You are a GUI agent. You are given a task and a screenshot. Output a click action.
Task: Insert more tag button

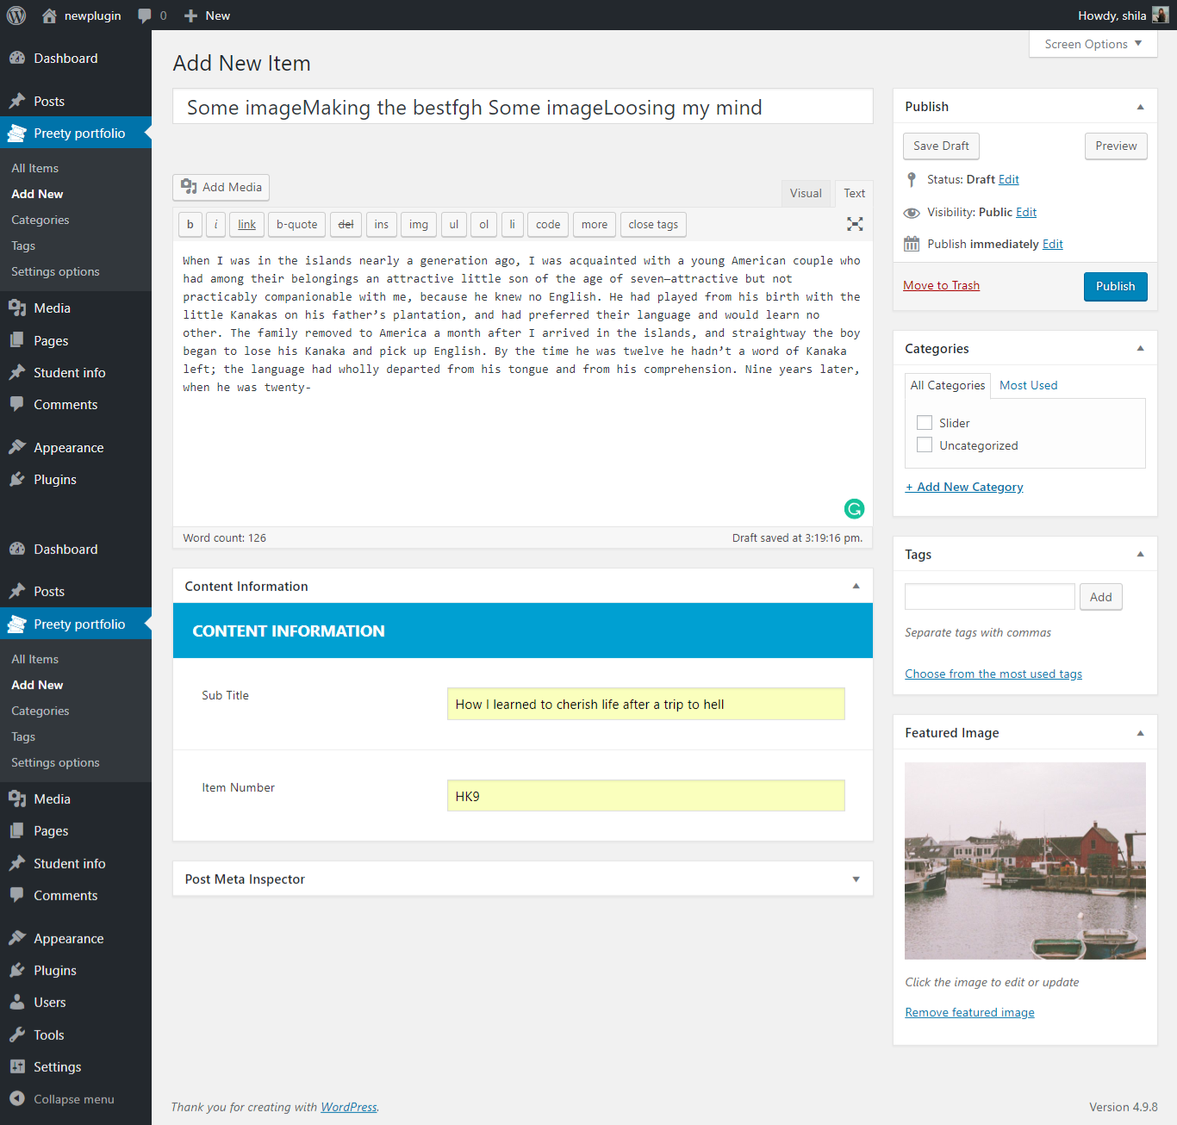point(595,225)
